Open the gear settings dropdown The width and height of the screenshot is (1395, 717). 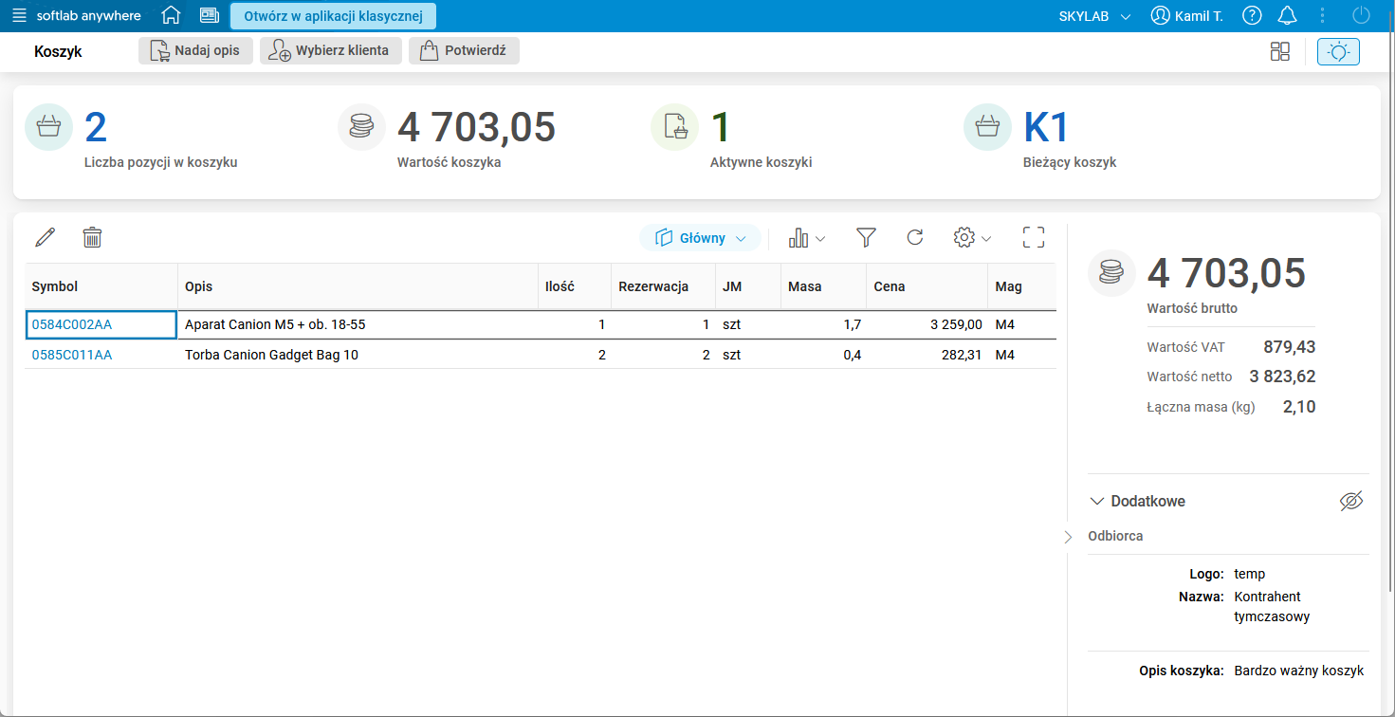click(x=972, y=238)
